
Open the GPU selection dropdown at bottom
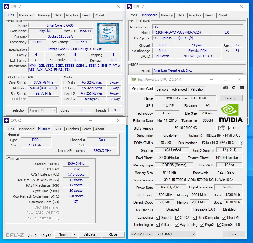[x=163, y=234]
